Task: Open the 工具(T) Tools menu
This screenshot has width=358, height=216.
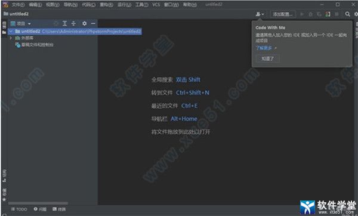Action: 142,5
